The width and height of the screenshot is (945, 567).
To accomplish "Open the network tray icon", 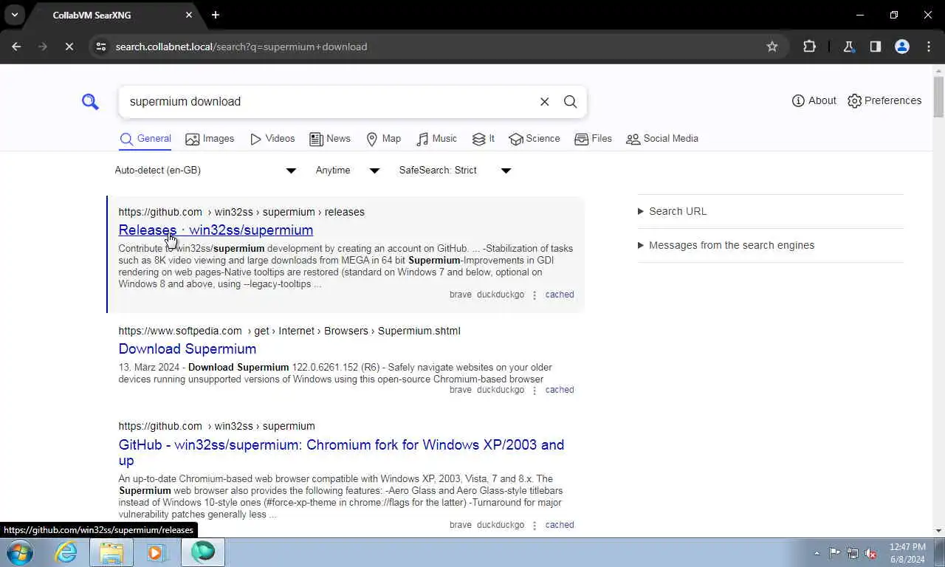I will [x=853, y=553].
